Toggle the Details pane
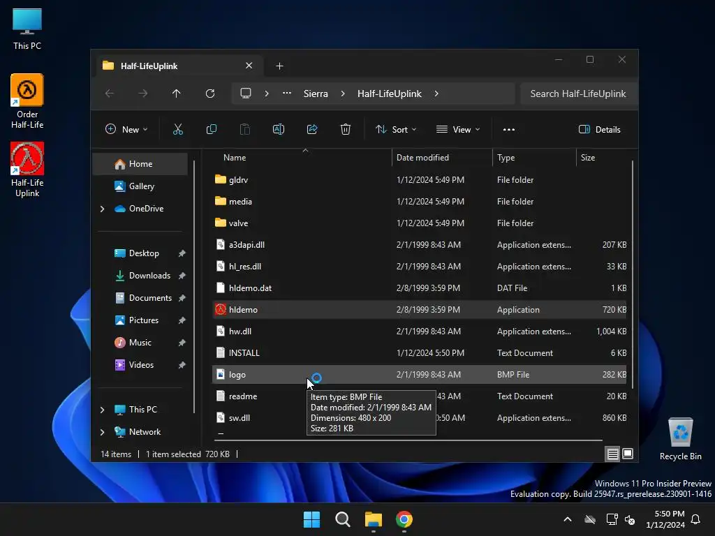715x536 pixels. point(600,129)
